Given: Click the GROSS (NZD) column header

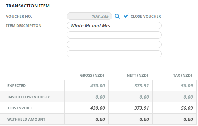Looking at the screenshot, I should coord(92,75).
